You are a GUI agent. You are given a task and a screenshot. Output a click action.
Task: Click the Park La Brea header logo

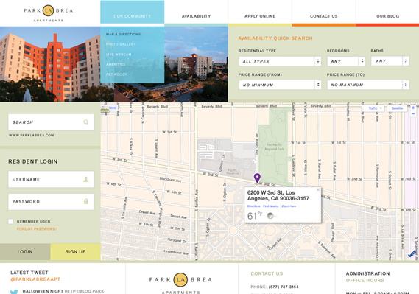(49, 13)
